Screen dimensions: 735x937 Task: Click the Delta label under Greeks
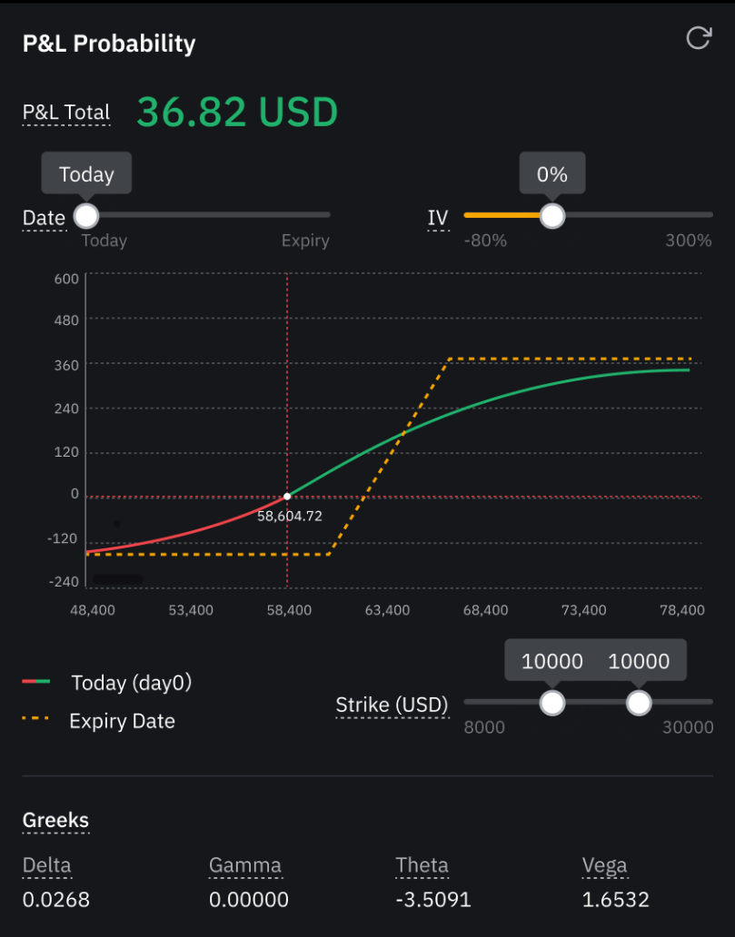click(x=46, y=866)
